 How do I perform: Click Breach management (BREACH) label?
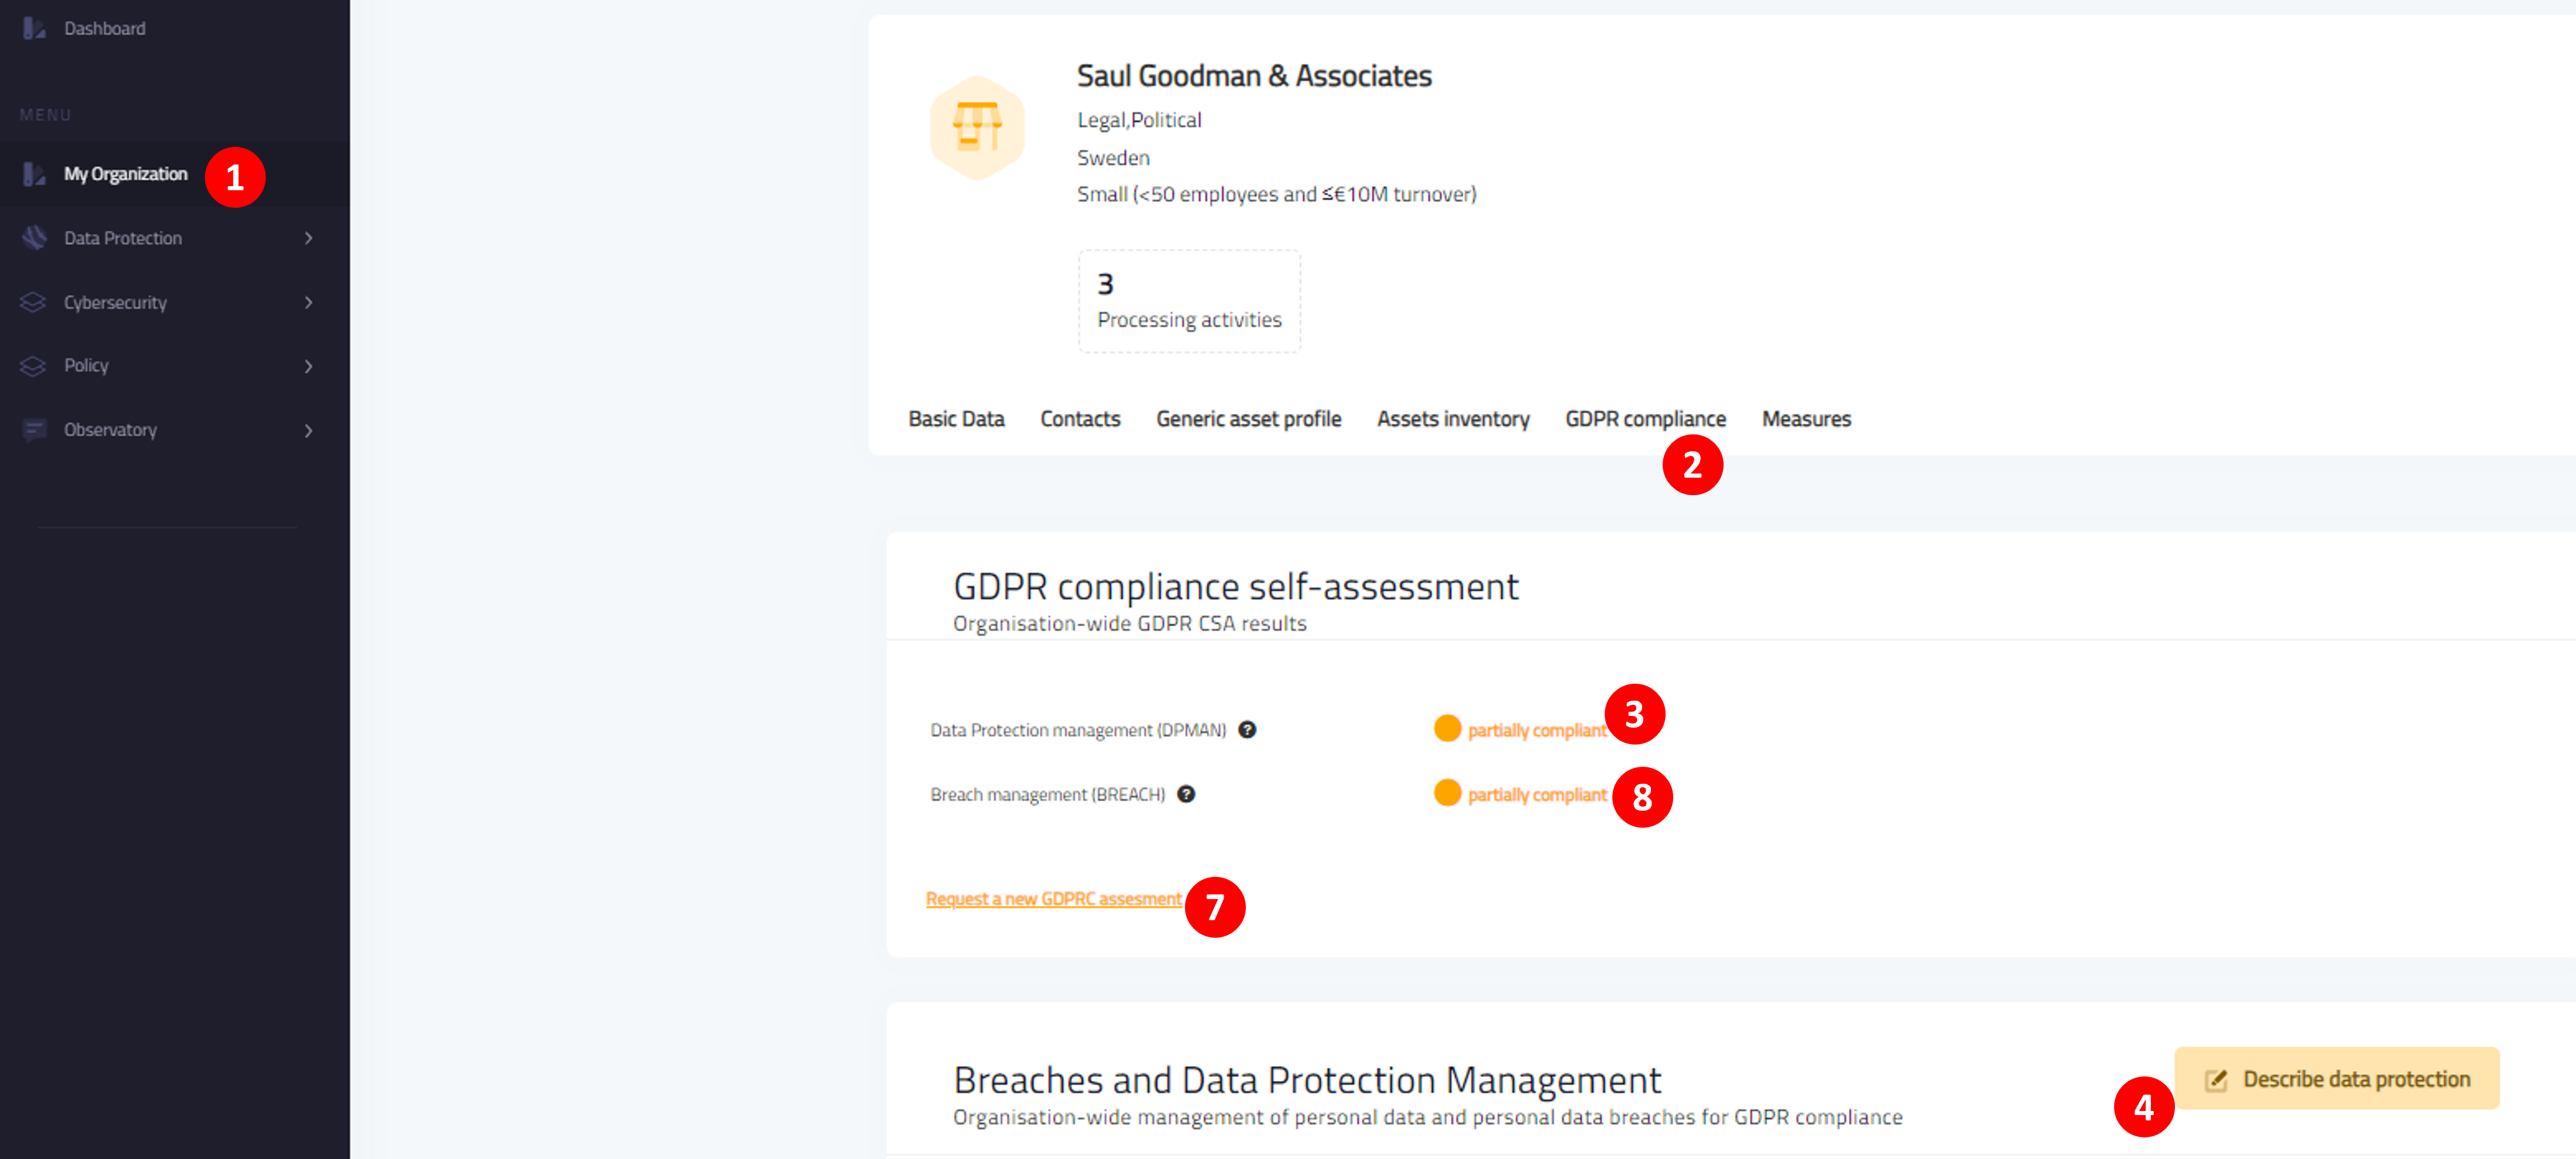pyautogui.click(x=1047, y=795)
